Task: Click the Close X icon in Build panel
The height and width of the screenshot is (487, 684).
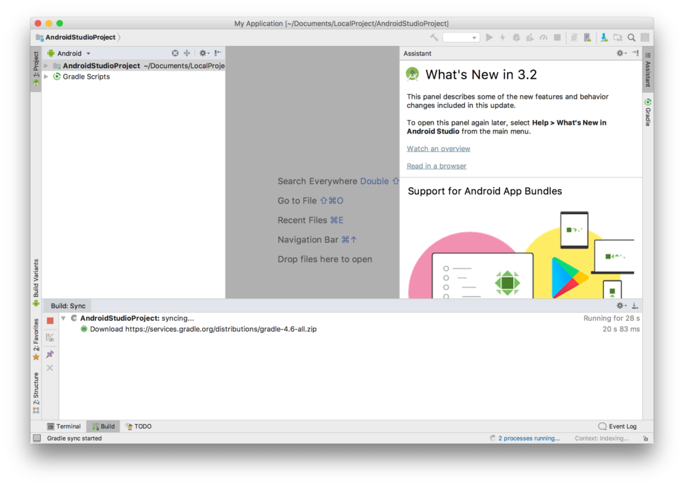Action: (50, 368)
